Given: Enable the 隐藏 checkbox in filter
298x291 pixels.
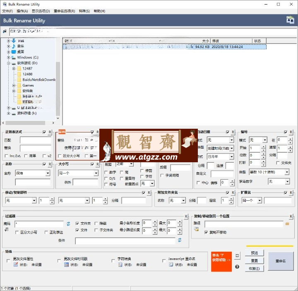Looking at the screenshot, I should (x=96, y=224).
